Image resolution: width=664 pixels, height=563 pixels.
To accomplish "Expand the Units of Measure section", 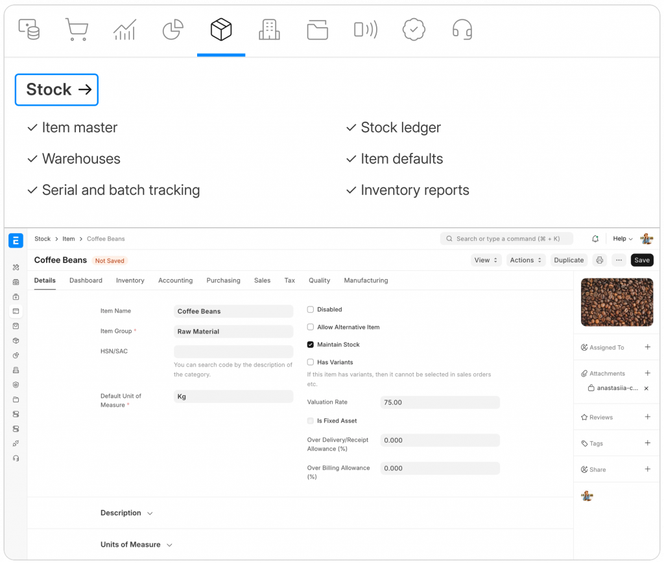I will tap(136, 545).
